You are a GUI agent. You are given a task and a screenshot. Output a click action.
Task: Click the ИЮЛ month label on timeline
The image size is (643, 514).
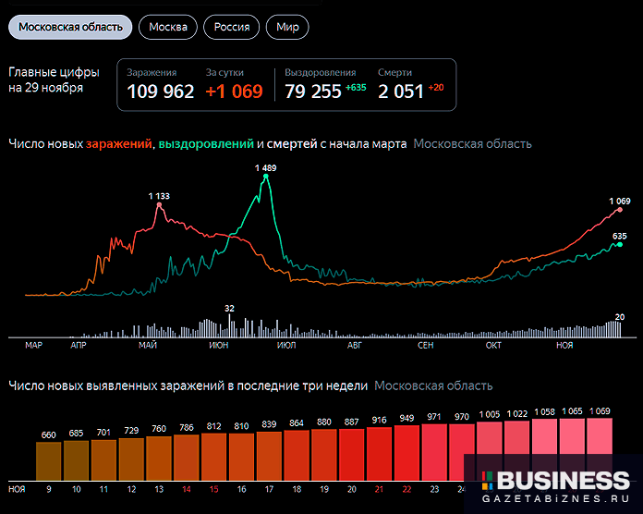286,345
